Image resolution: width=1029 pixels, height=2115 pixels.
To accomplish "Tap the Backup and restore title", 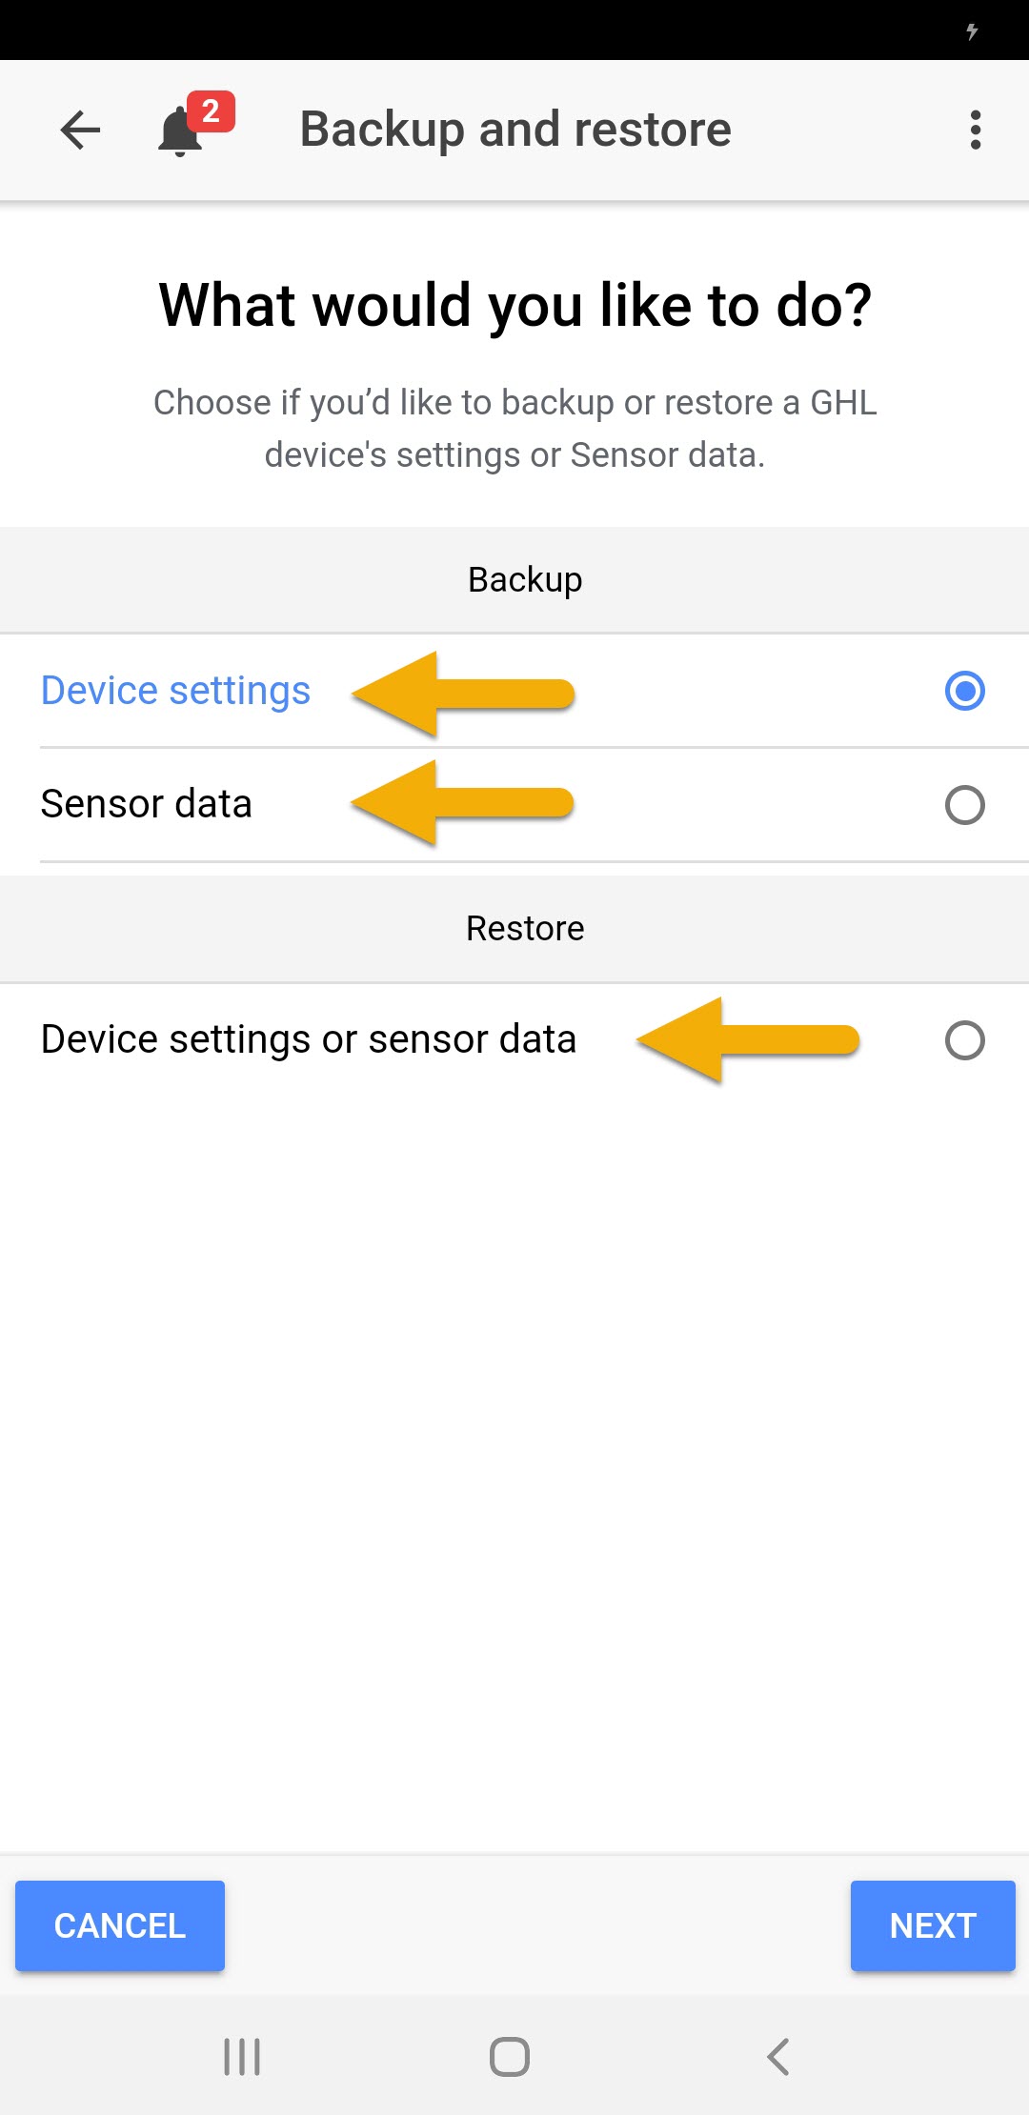I will pyautogui.click(x=515, y=130).
